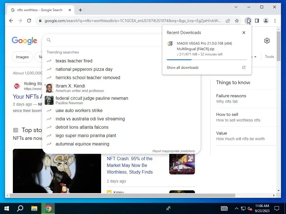Click the Google logo
The image size is (286, 214).
pos(25,41)
